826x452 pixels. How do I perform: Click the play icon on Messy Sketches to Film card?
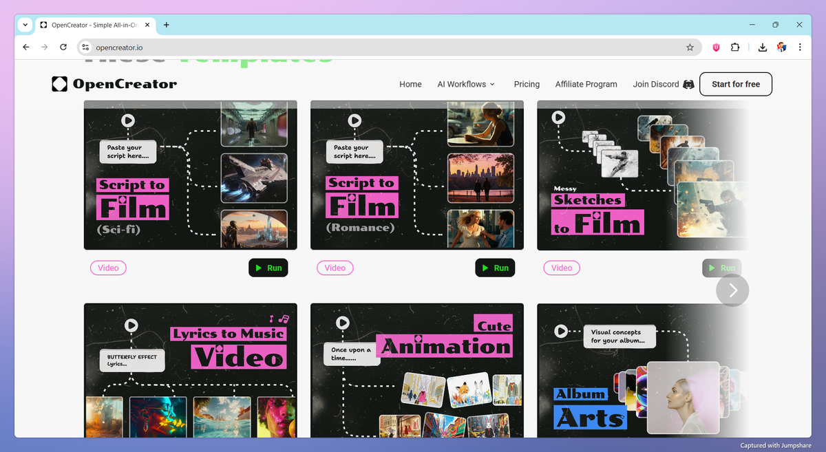(x=558, y=117)
